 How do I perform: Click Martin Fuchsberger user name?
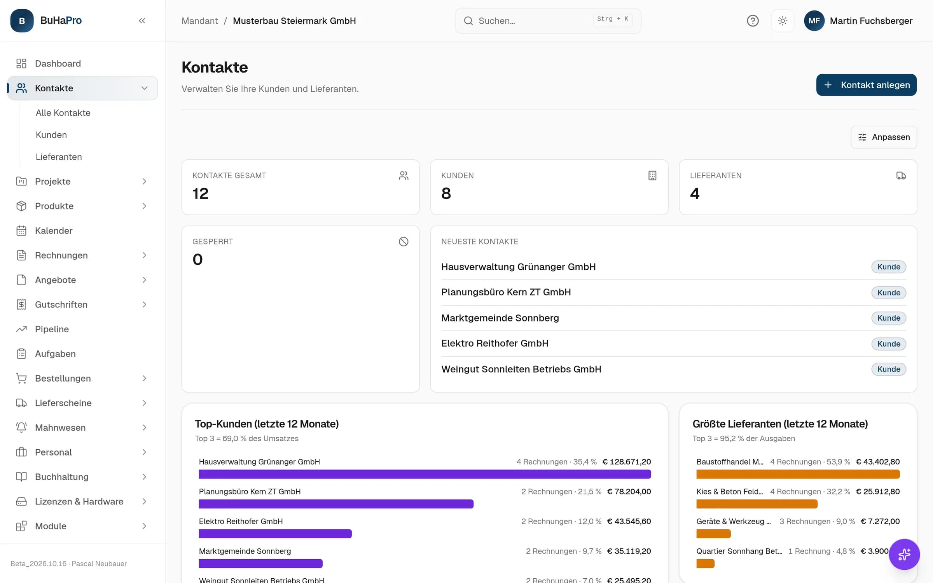pos(871,21)
